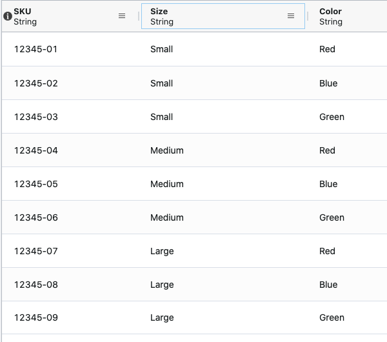Image resolution: width=387 pixels, height=342 pixels.
Task: Click the Small size cell for 12345-02
Action: point(161,83)
